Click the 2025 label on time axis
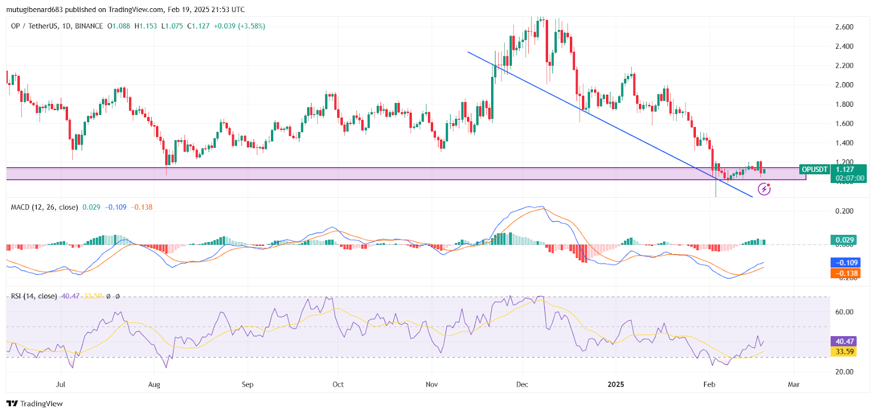This screenshot has width=876, height=414. [616, 384]
